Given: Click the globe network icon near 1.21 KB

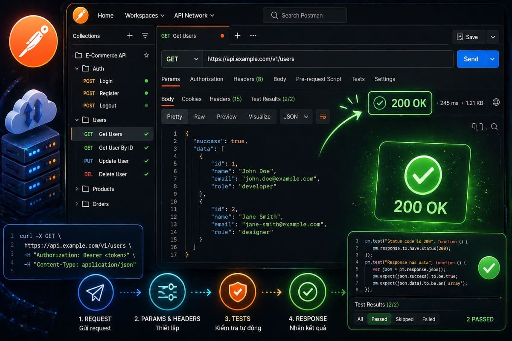Looking at the screenshot, I should 496,102.
